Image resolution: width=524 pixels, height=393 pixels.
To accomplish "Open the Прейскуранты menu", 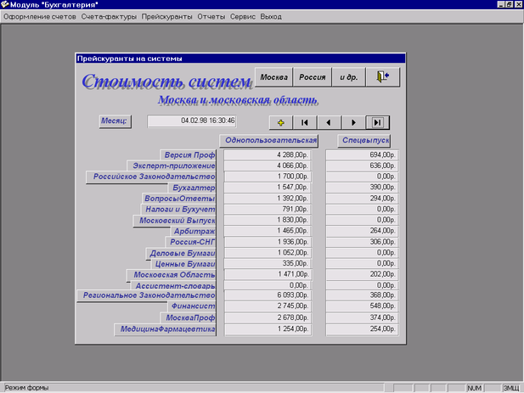I will coord(166,17).
